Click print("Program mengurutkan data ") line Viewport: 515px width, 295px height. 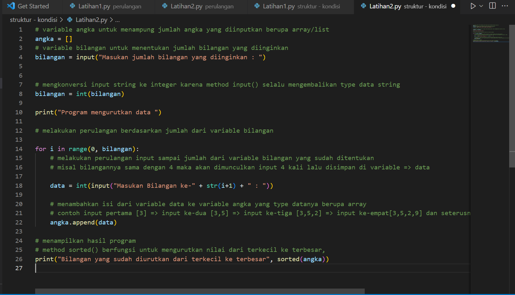pyautogui.click(x=98, y=112)
